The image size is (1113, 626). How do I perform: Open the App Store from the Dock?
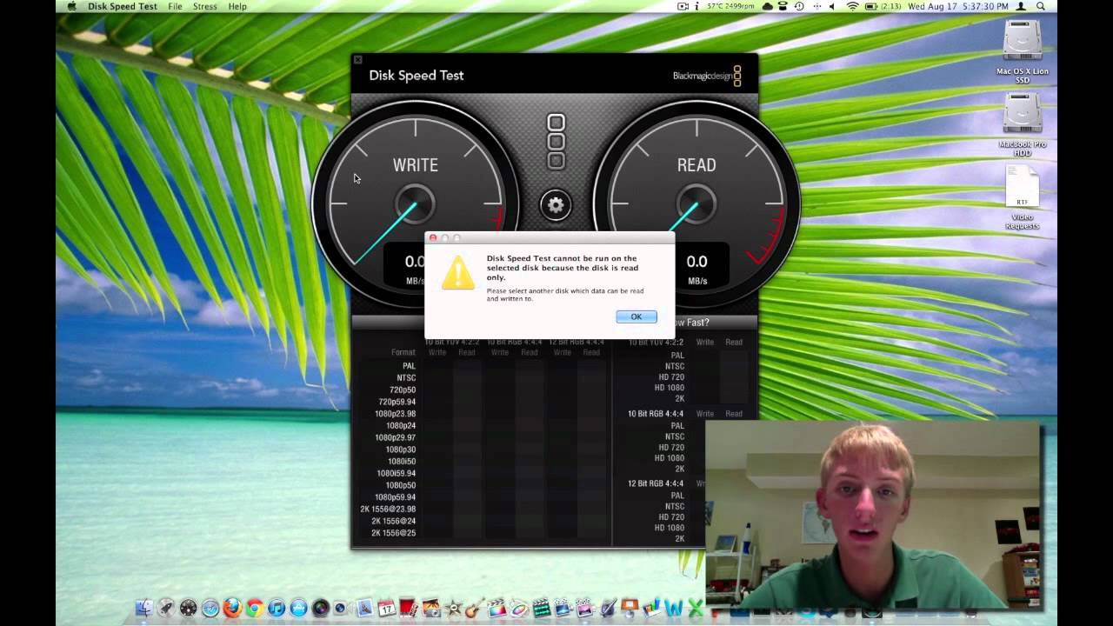click(x=299, y=608)
